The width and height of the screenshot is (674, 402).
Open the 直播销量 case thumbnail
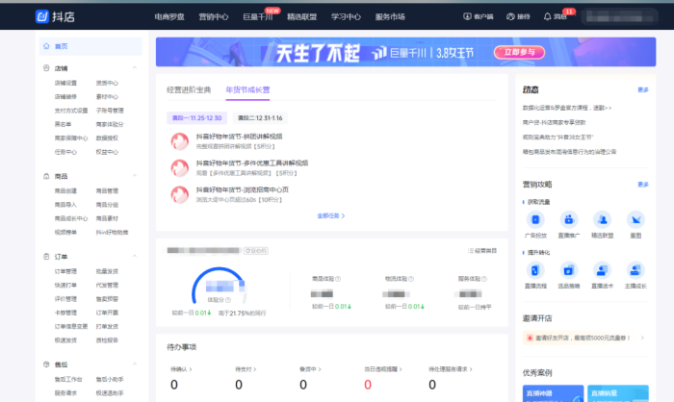click(618, 393)
